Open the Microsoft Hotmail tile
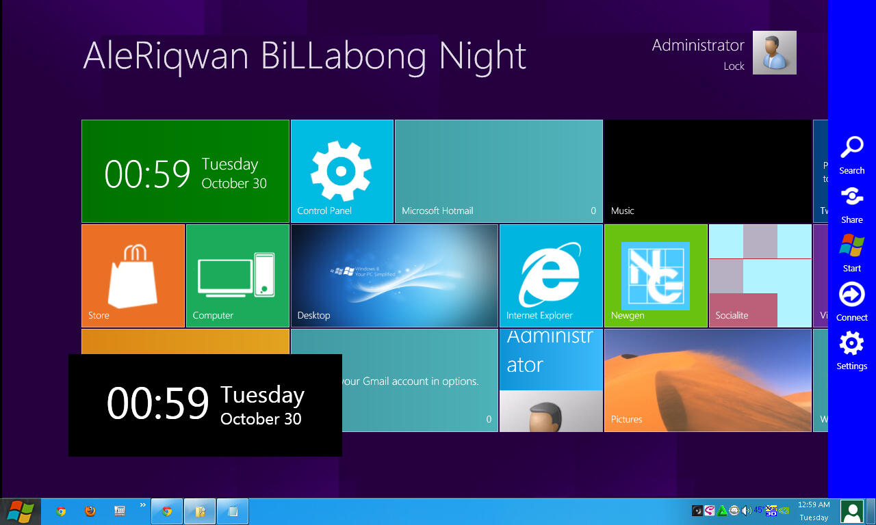876x525 pixels. [499, 171]
